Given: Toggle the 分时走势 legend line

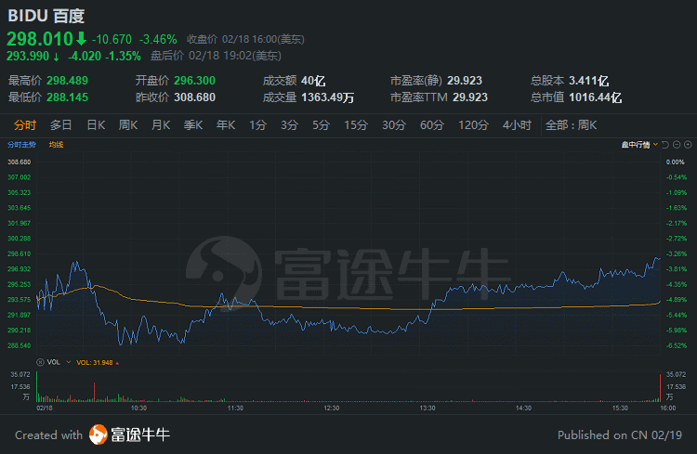Looking at the screenshot, I should point(21,145).
